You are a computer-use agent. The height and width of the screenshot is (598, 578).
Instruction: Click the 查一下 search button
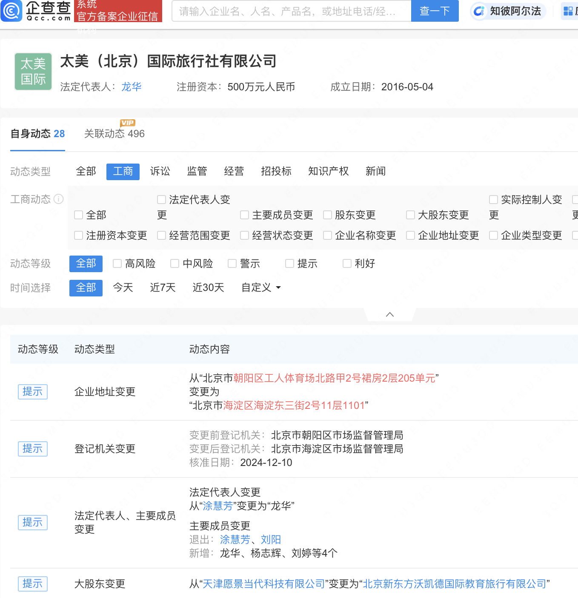tap(435, 11)
